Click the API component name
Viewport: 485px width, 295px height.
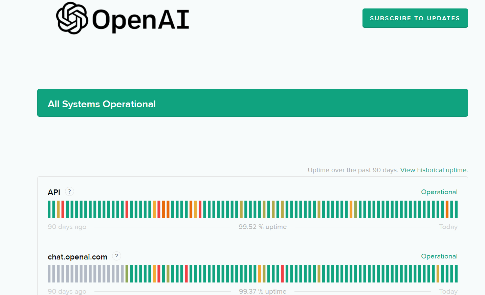(x=54, y=192)
